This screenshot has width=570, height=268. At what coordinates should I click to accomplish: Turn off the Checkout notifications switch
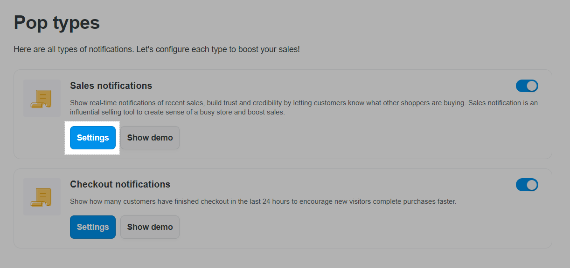pyautogui.click(x=527, y=185)
